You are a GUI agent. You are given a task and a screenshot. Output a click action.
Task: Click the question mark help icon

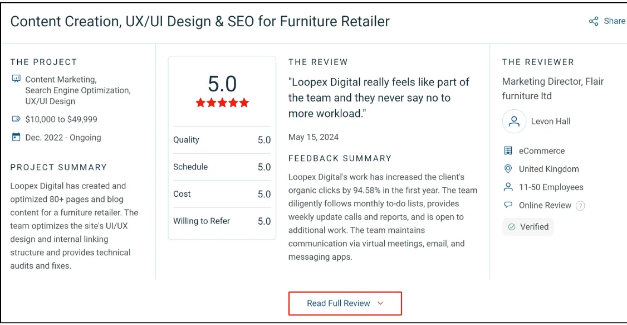tap(580, 206)
